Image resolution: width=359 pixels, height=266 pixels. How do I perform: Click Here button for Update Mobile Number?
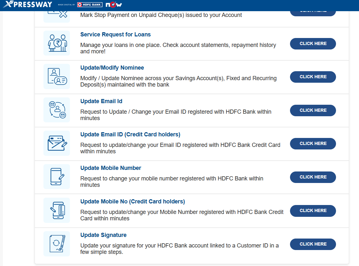(x=313, y=177)
